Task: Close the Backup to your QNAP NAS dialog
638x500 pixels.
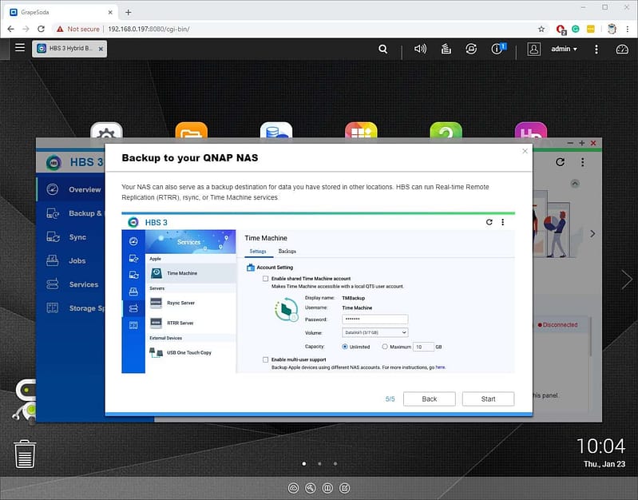Action: (525, 151)
